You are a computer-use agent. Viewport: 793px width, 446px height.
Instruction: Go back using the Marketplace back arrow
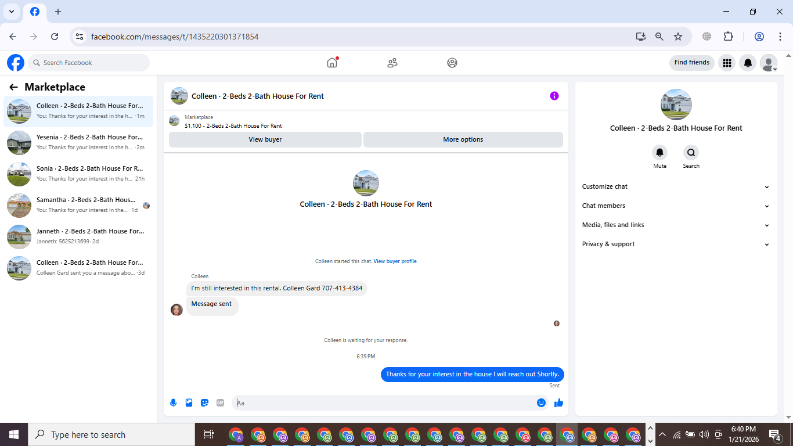pos(13,87)
